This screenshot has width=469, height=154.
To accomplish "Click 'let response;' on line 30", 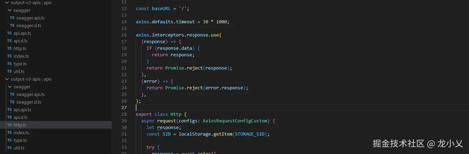I will pyautogui.click(x=164, y=127).
